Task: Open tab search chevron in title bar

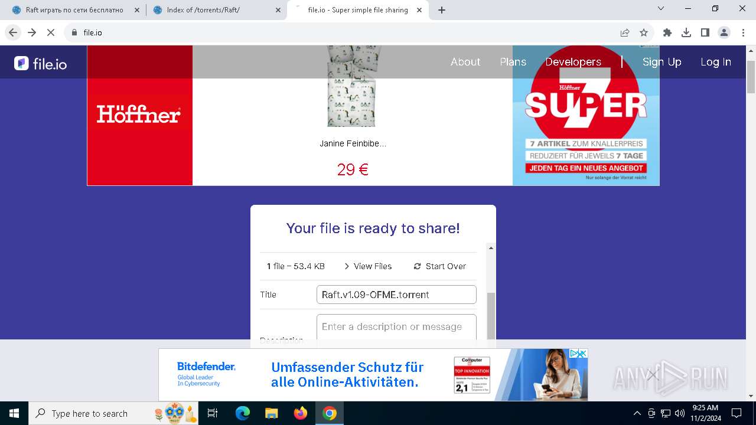Action: (x=661, y=8)
